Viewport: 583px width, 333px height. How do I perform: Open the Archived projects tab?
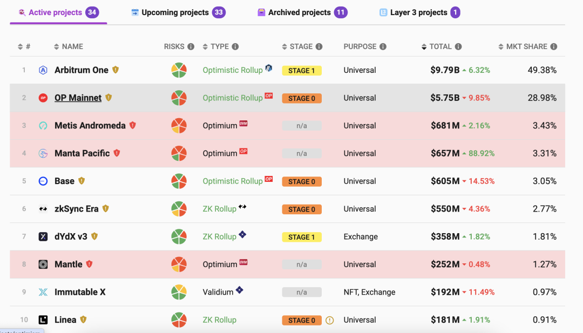299,12
